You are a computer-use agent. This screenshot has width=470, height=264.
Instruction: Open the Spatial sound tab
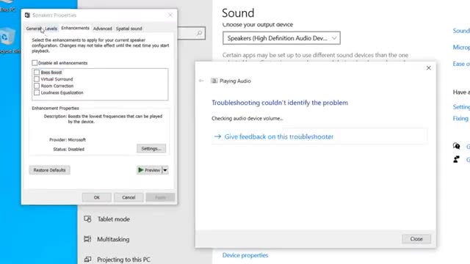click(x=129, y=29)
